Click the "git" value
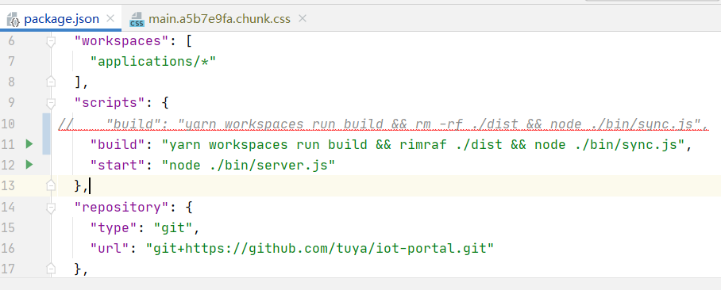The width and height of the screenshot is (721, 290). click(173, 227)
